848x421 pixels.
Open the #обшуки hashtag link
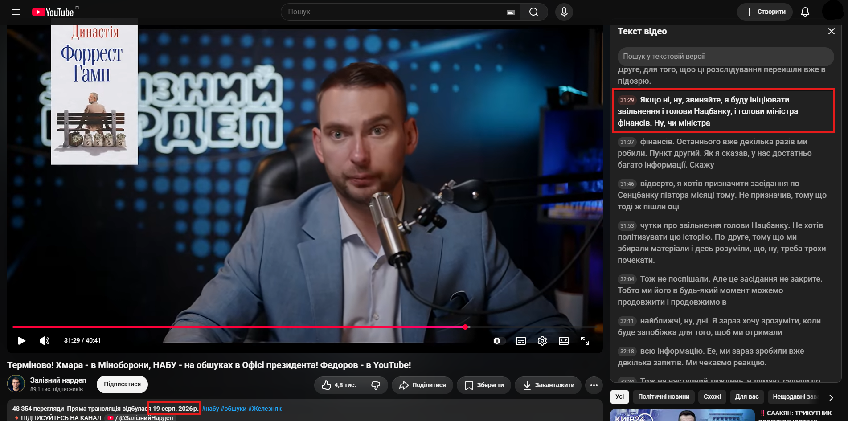point(234,409)
